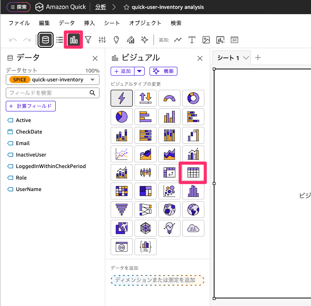Open the シート menu
The width and height of the screenshot is (311, 306).
[112, 23]
